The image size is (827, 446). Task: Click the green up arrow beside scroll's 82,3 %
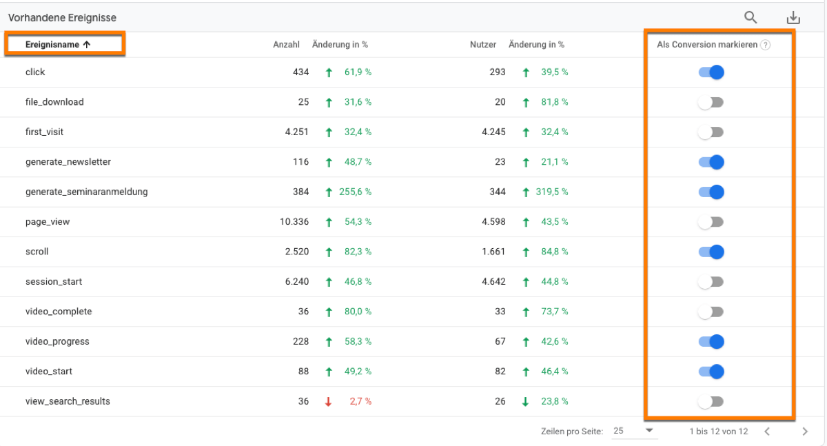tap(329, 252)
